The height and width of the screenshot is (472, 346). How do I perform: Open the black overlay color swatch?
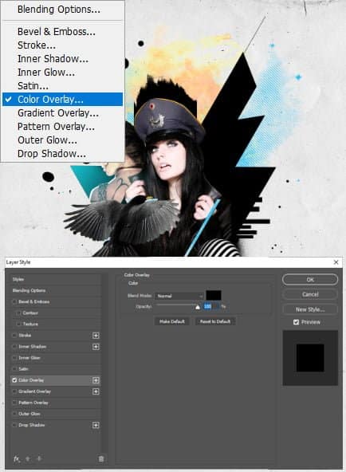click(214, 295)
